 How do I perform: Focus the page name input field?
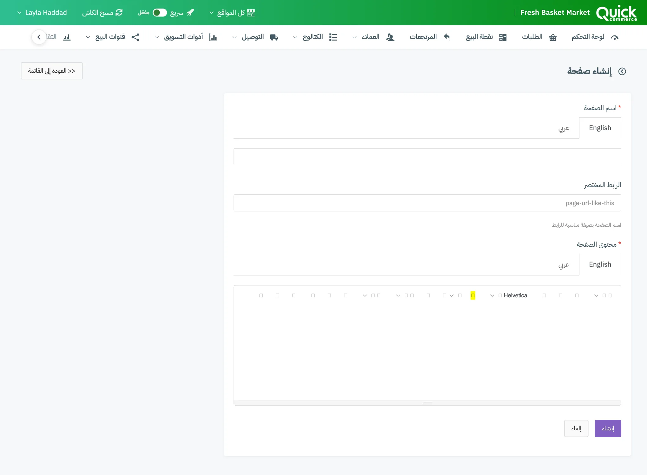pyautogui.click(x=427, y=157)
